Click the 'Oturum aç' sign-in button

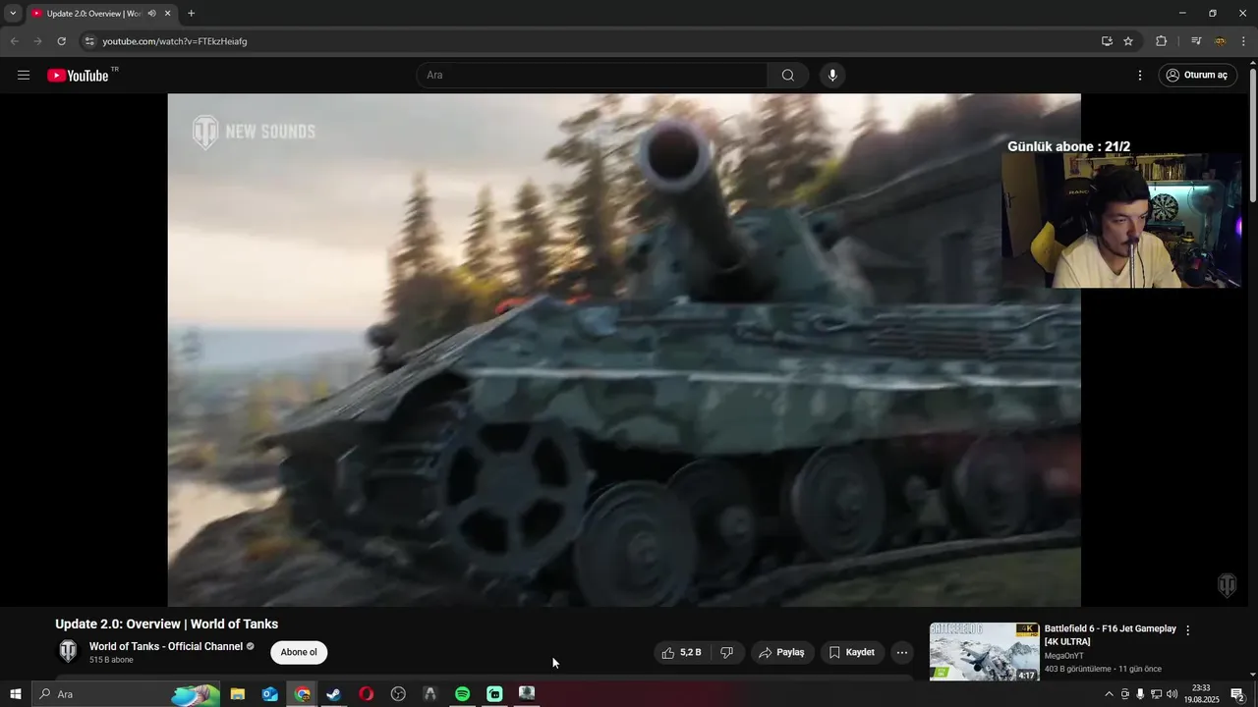1197,76
